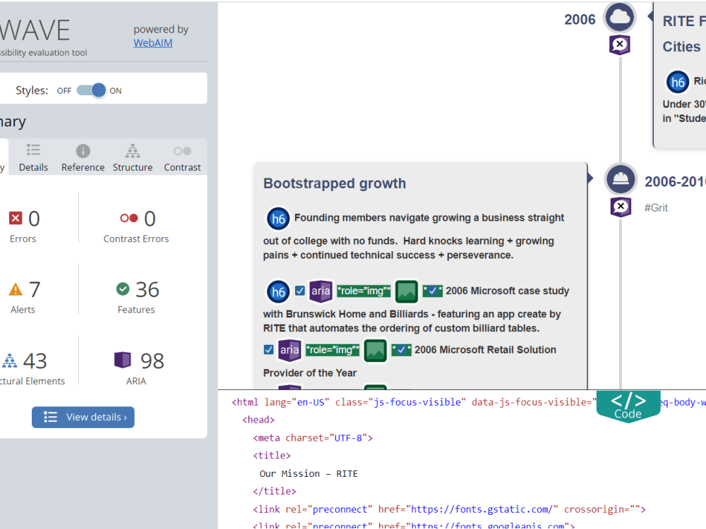
Task: Click the fonts.gstatic.com preconnect link line
Action: 449,509
